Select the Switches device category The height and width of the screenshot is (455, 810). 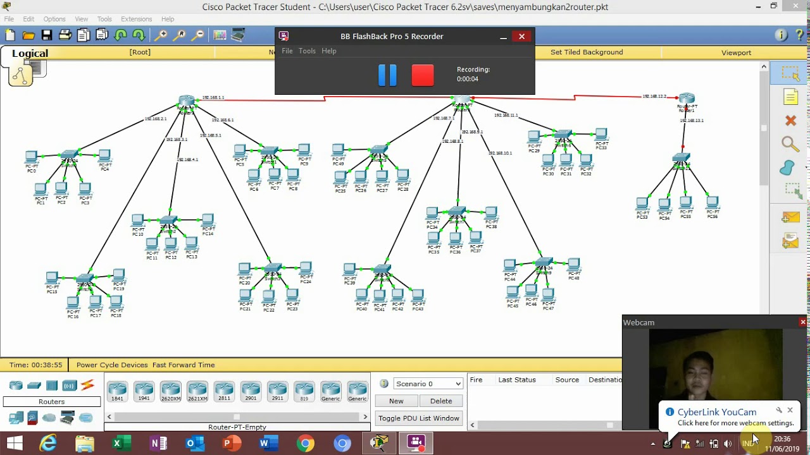pyautogui.click(x=34, y=385)
